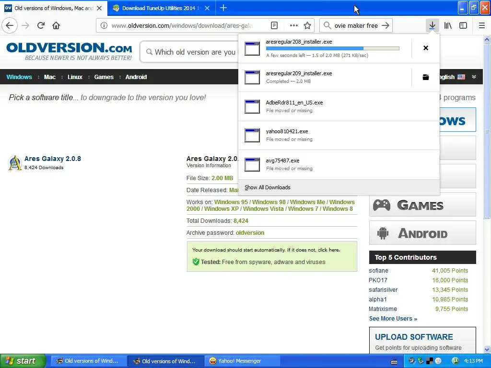This screenshot has height=368, width=491.
Task: Switch to first Old versions taskbar window
Action: [x=88, y=361]
